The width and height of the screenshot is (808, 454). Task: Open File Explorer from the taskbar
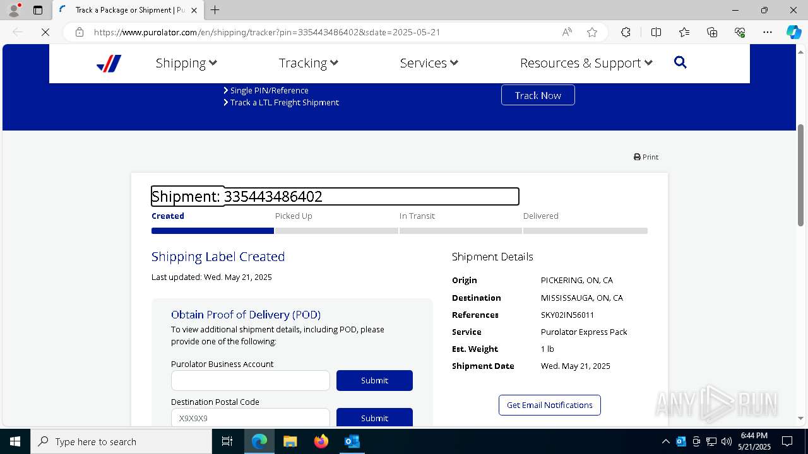(290, 441)
